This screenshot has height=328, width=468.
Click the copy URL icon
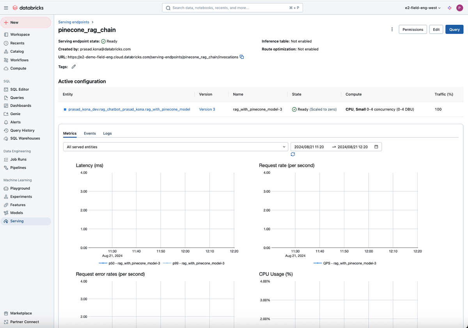click(x=242, y=57)
